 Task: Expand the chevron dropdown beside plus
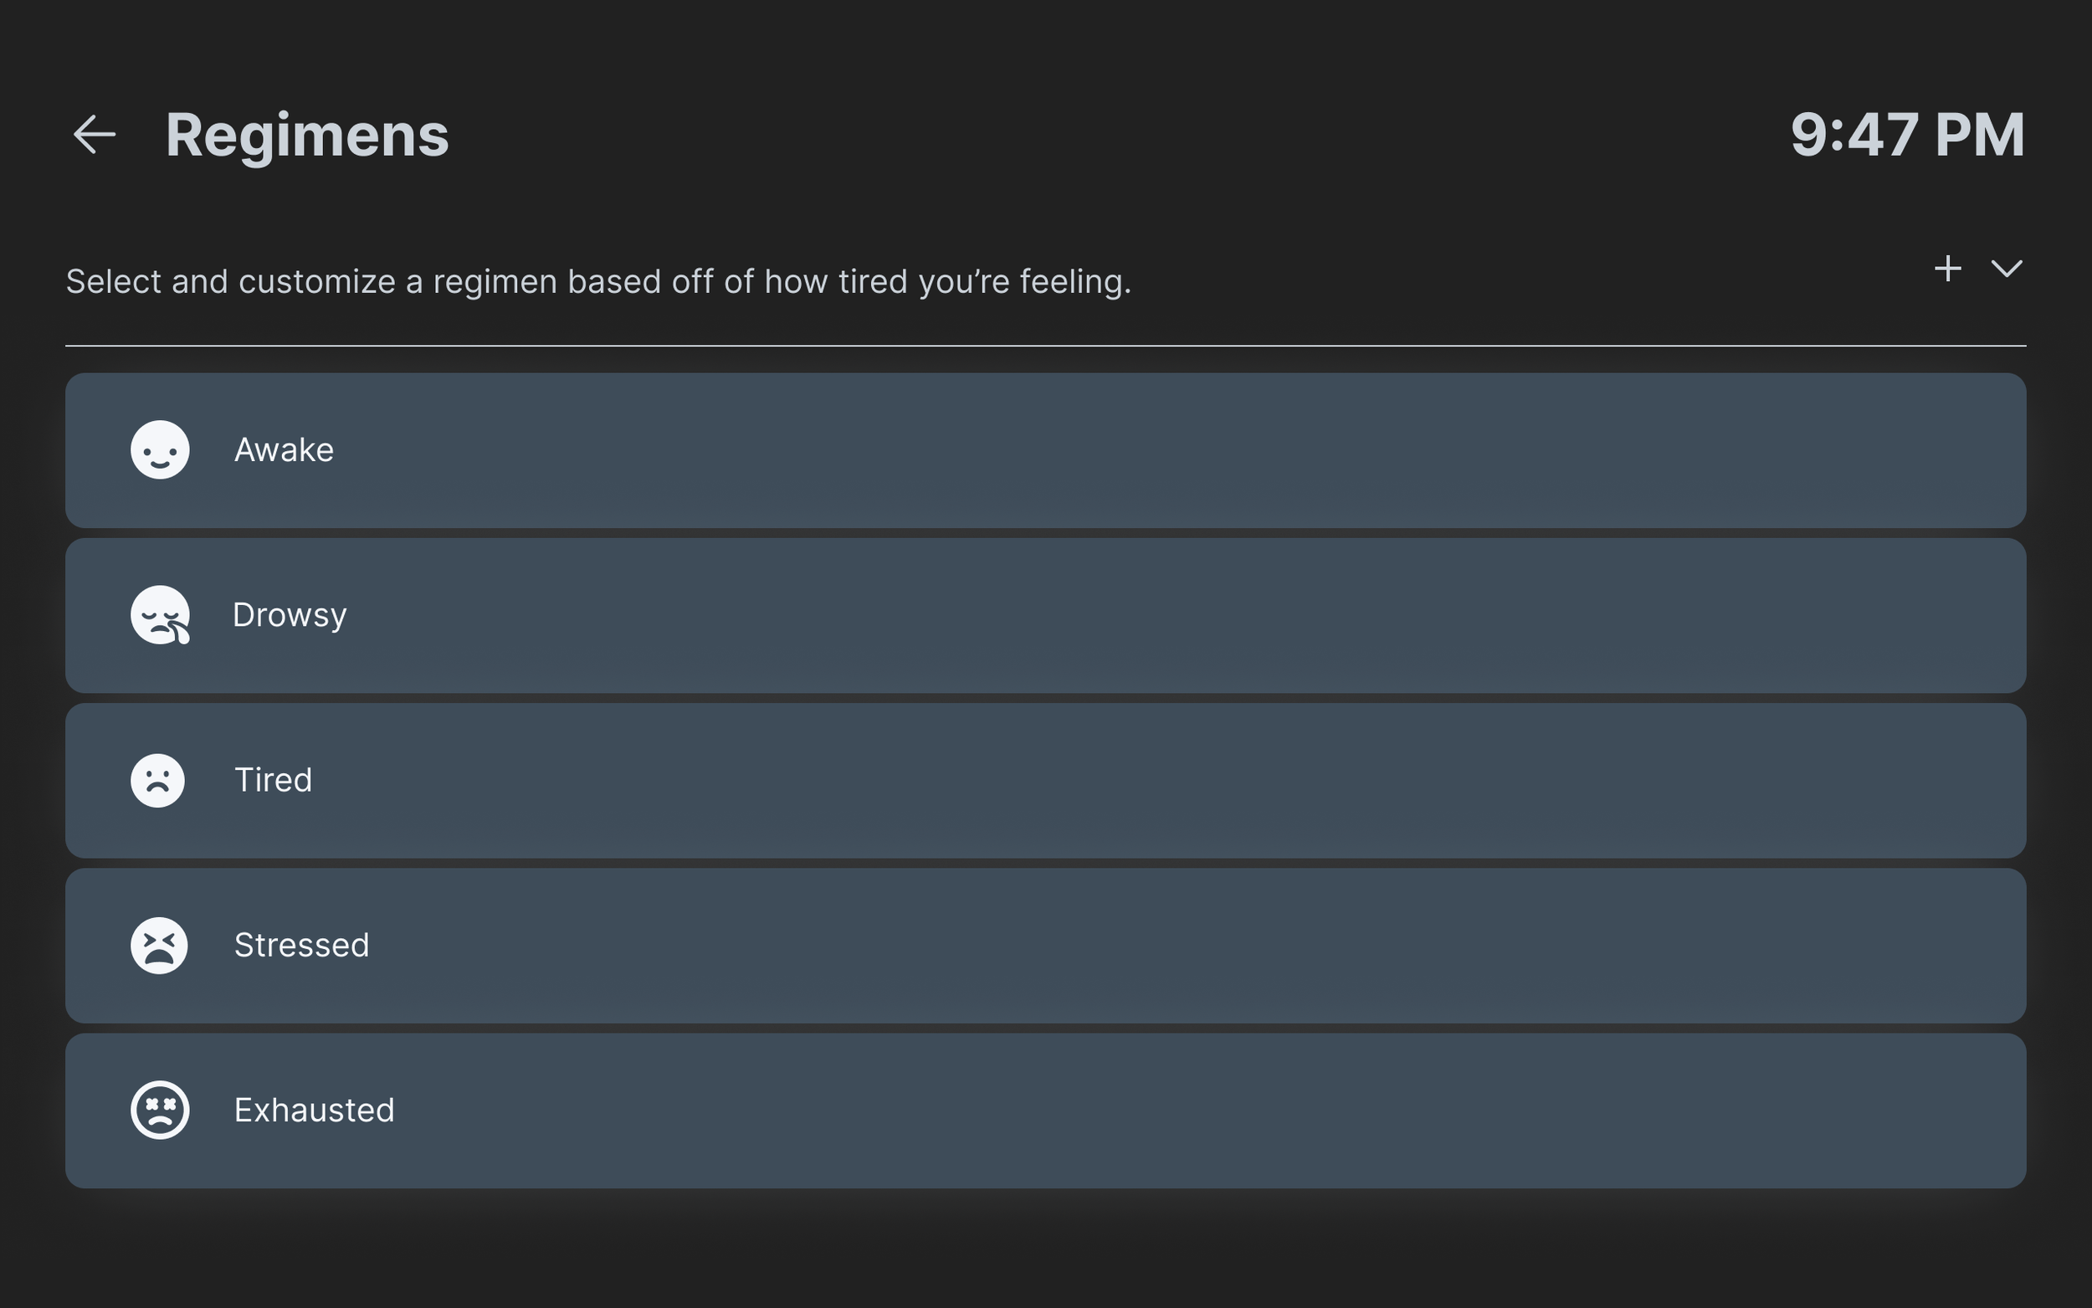2007,268
